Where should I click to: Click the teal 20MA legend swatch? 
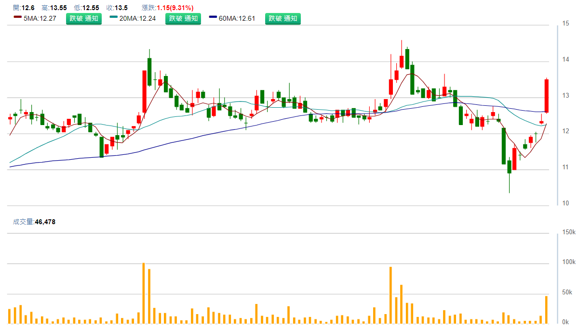[x=114, y=17]
